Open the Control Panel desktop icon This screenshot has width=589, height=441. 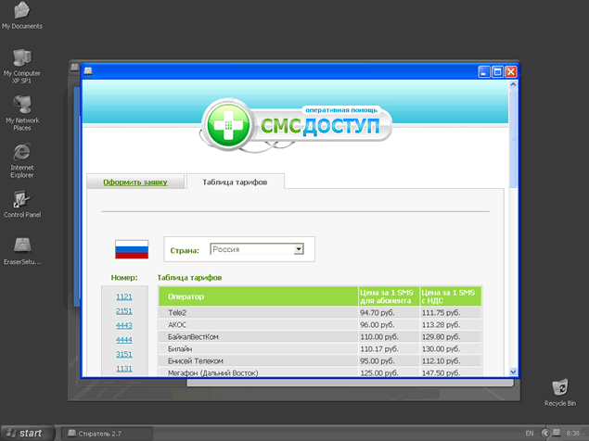(x=21, y=199)
